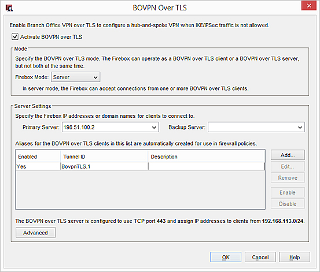Viewport: 320px width, 272px height.
Task: Click the Cancel button
Action: pyautogui.click(x=260, y=257)
